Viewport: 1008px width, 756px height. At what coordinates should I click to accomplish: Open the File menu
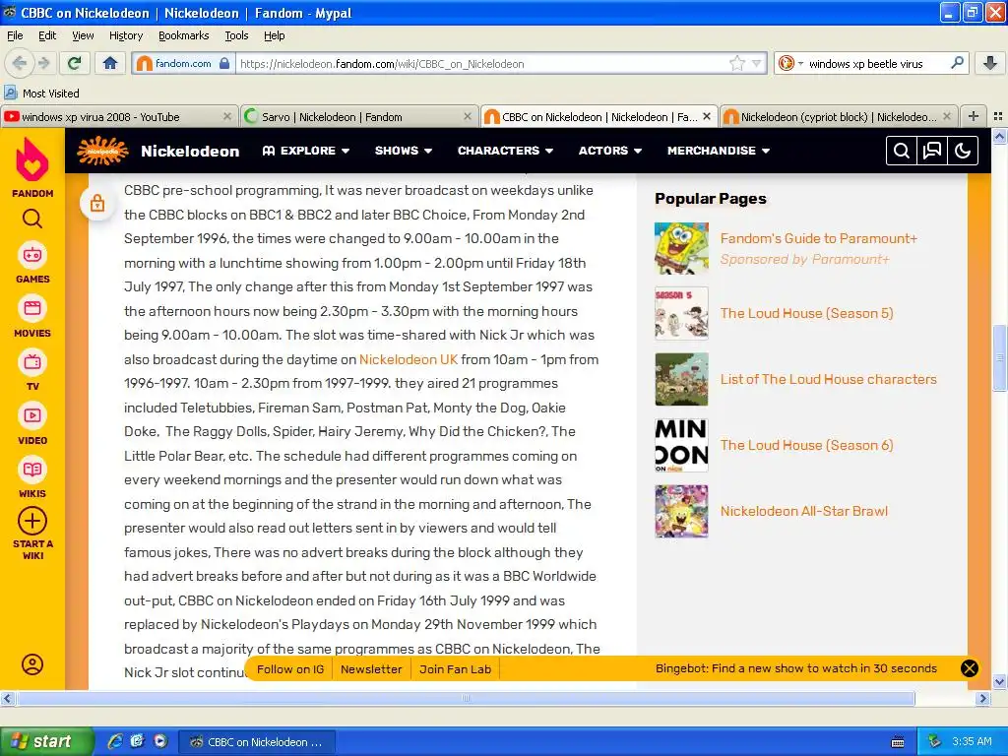tap(15, 35)
